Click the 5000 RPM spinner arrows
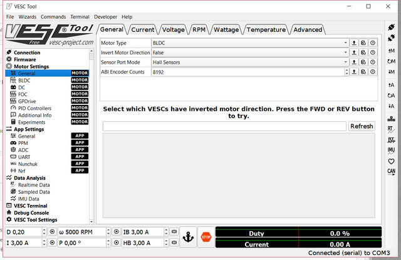401x260 pixels. pyautogui.click(x=108, y=232)
